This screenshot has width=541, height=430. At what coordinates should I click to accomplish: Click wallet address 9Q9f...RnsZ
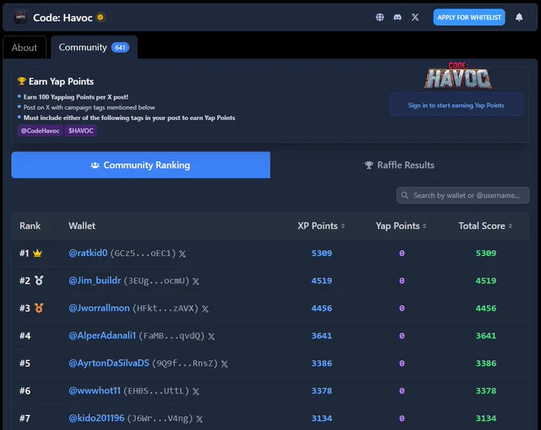pos(185,363)
